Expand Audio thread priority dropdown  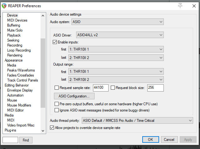pos(137,120)
